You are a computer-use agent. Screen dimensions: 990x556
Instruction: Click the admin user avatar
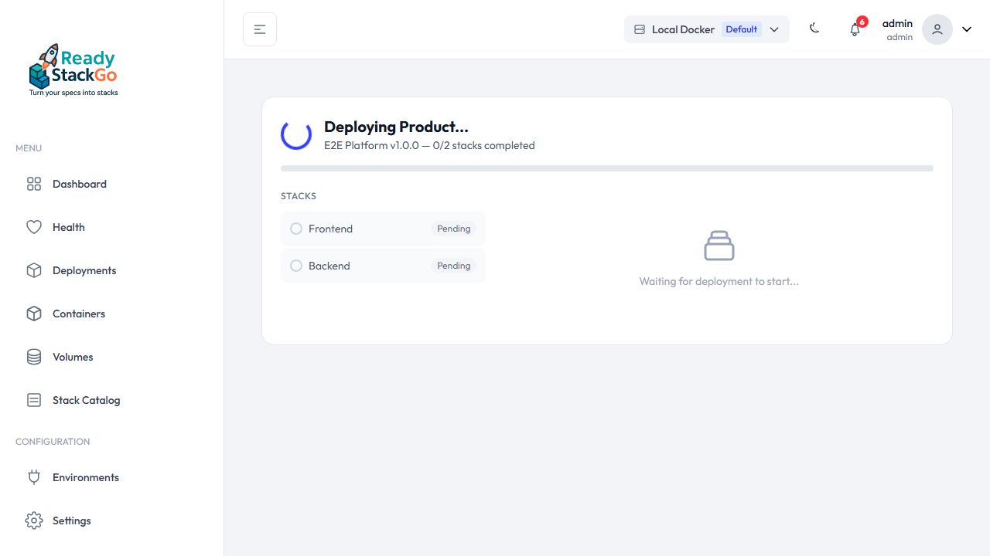coord(937,29)
